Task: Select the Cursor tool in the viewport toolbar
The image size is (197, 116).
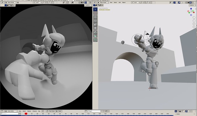Action: (x=95, y=13)
